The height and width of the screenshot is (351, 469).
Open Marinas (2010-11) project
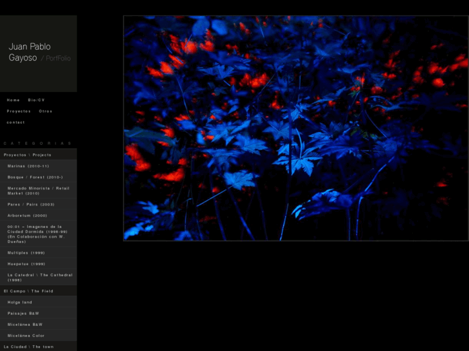click(x=38, y=166)
